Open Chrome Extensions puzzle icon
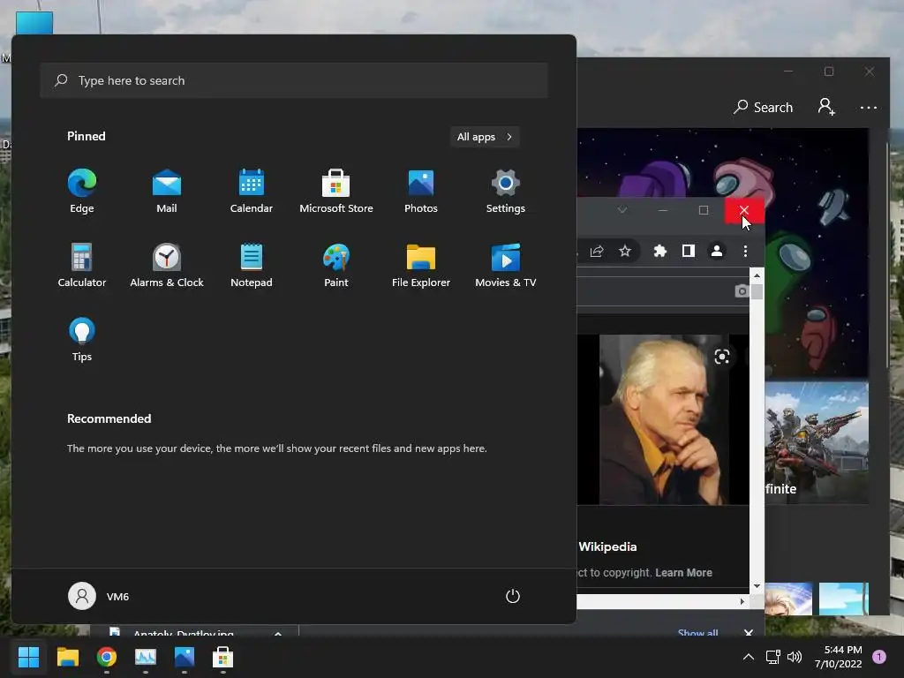This screenshot has height=678, width=904. pyautogui.click(x=660, y=251)
